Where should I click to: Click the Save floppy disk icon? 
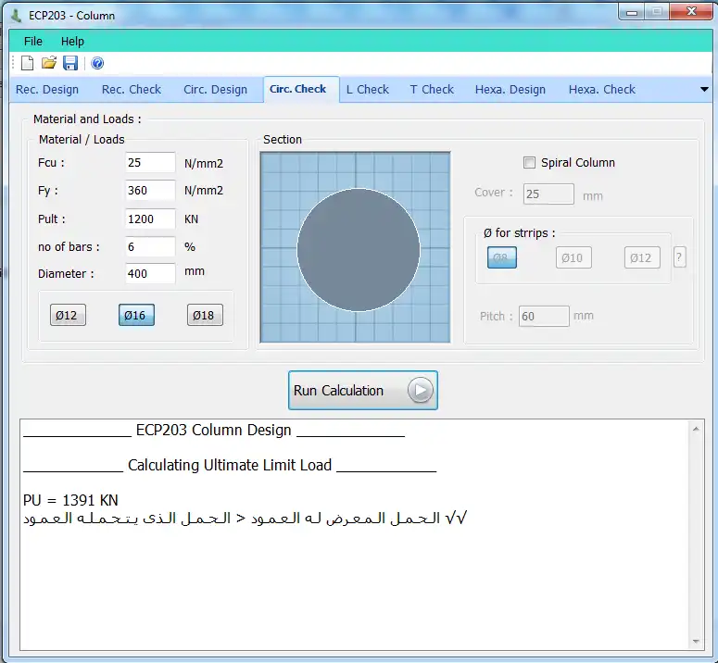(x=70, y=63)
